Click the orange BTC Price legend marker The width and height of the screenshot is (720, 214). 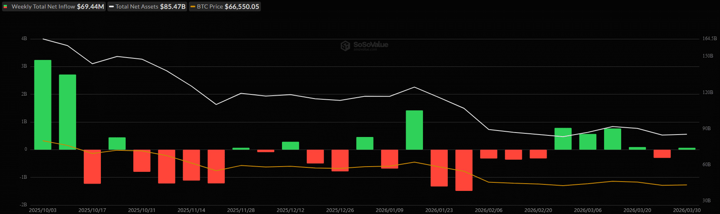coord(193,7)
